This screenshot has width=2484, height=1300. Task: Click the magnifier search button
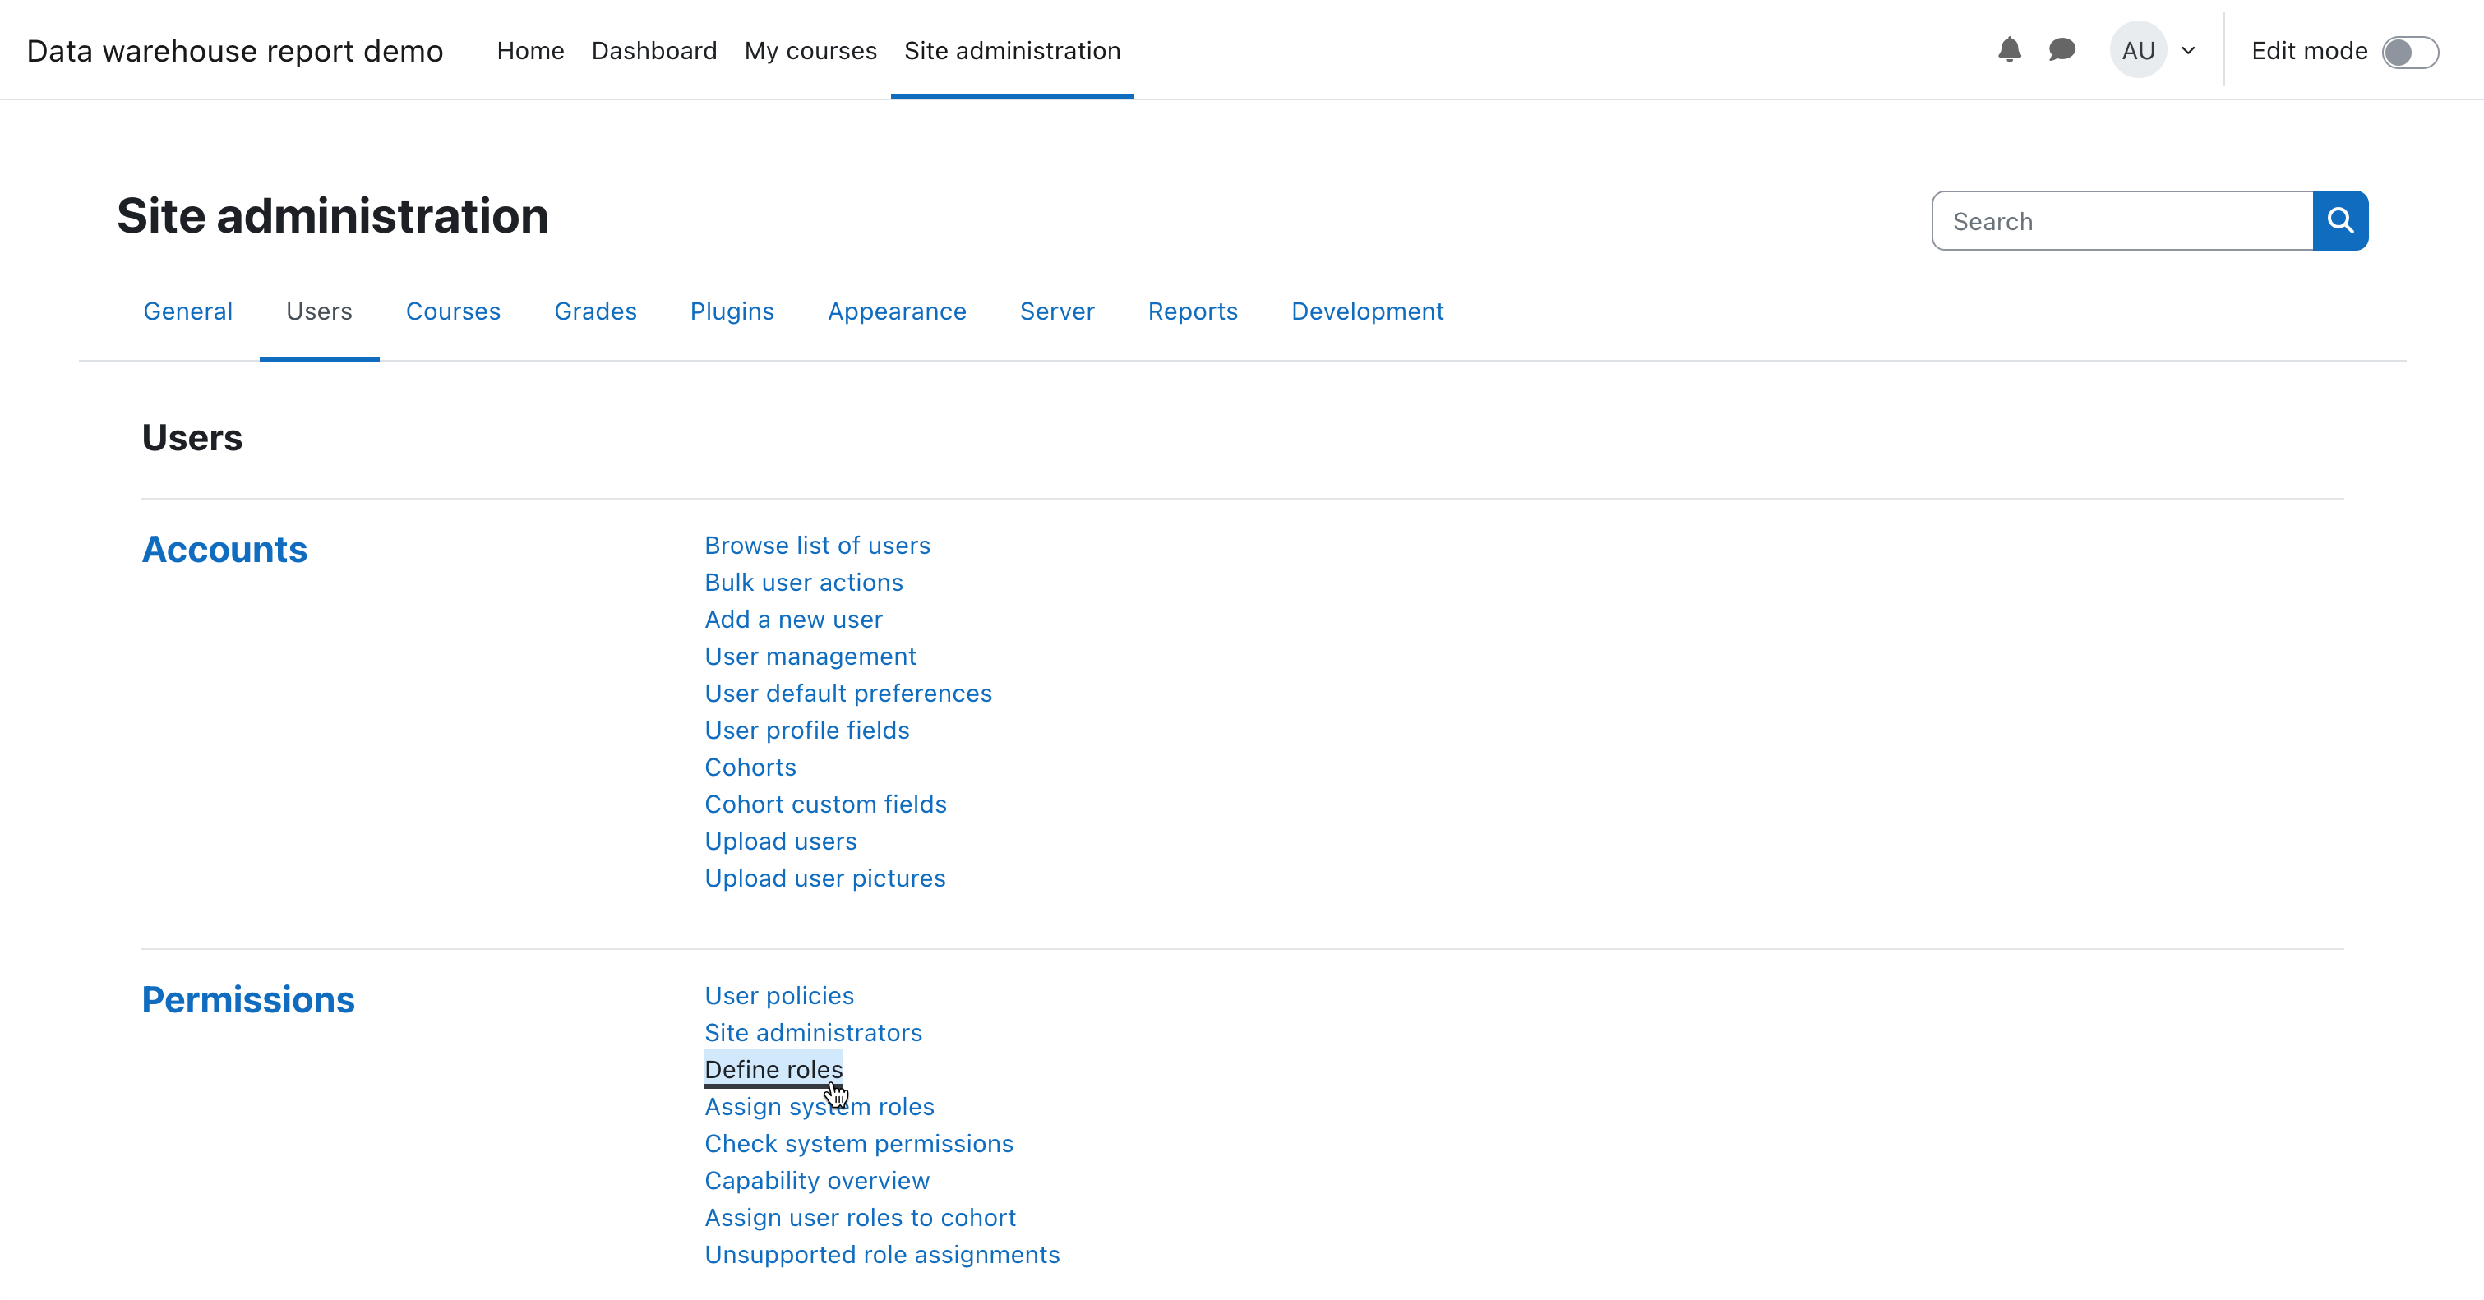click(x=2339, y=221)
